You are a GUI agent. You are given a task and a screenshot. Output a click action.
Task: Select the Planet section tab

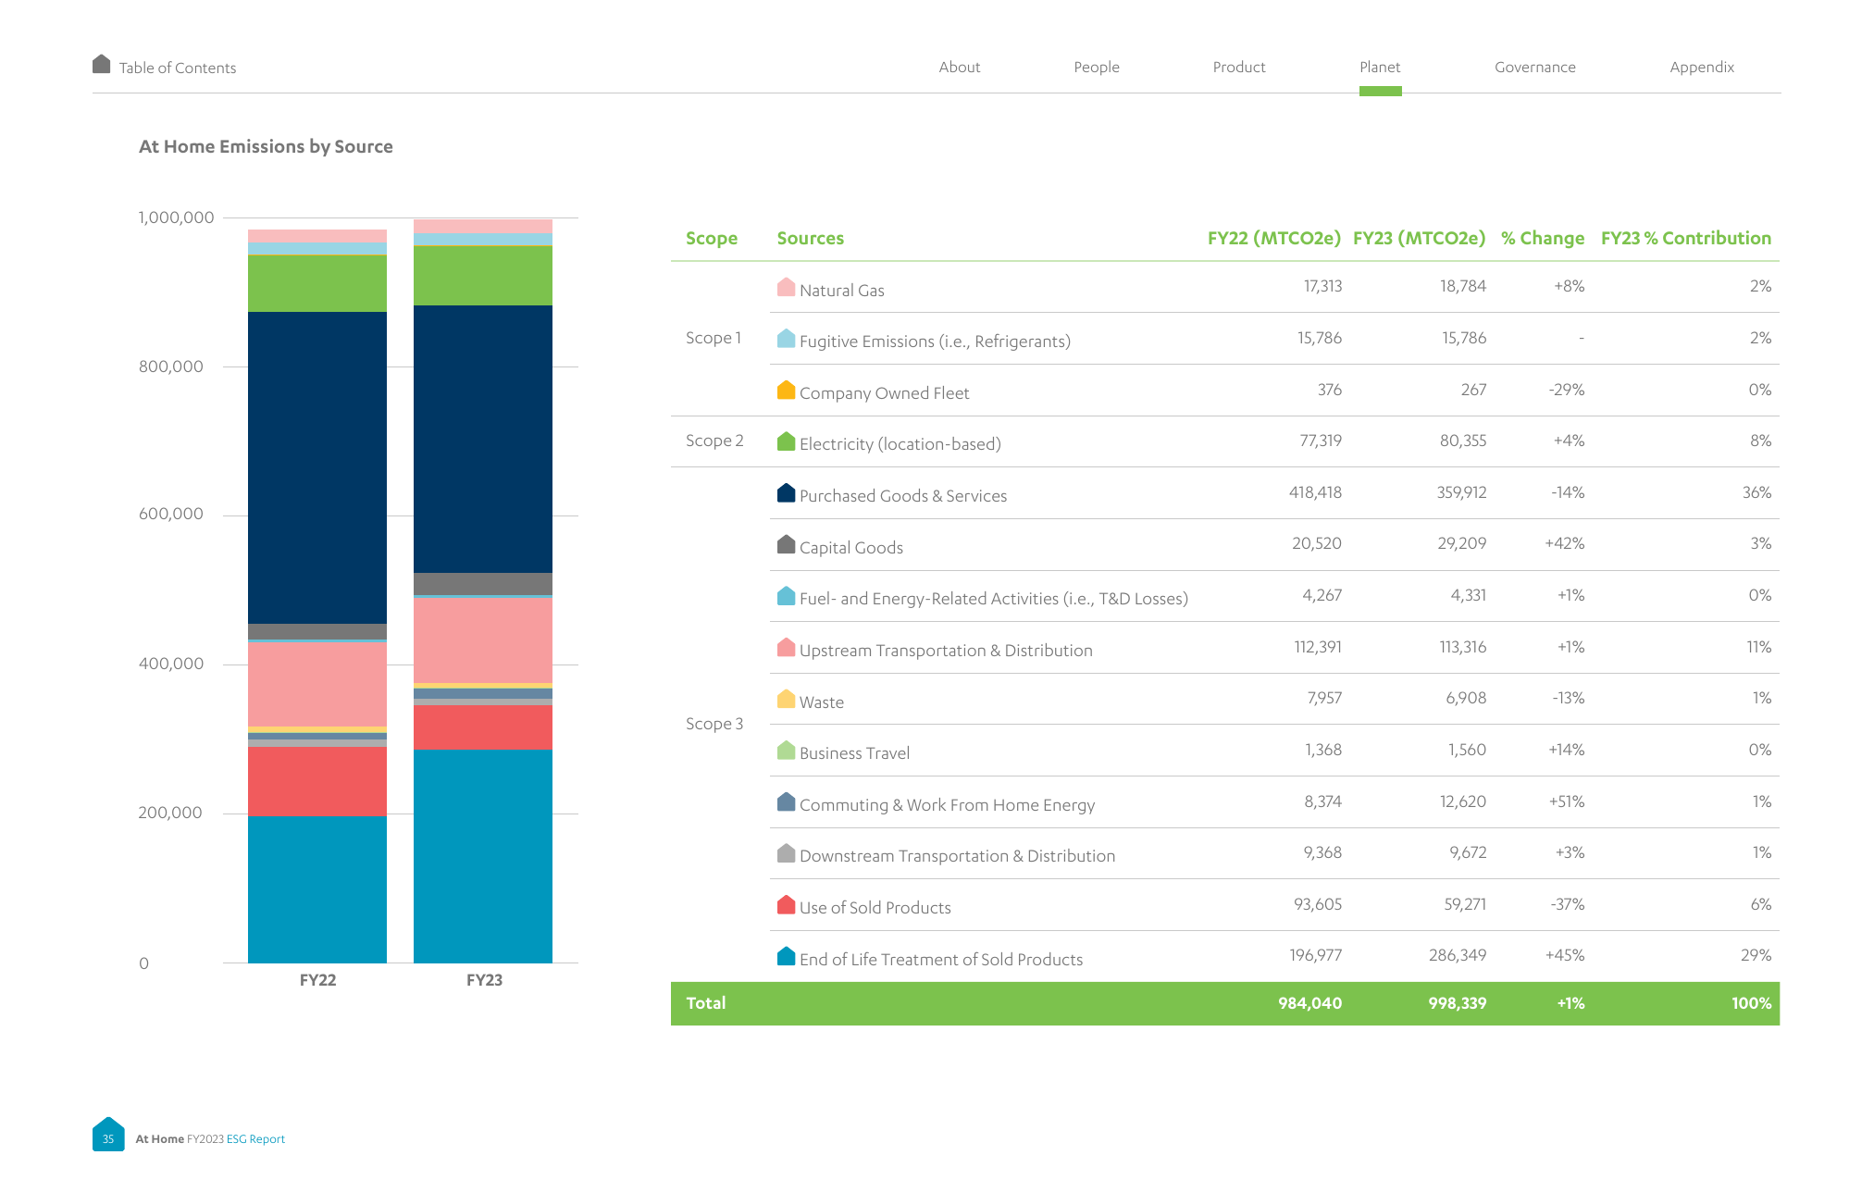point(1380,67)
